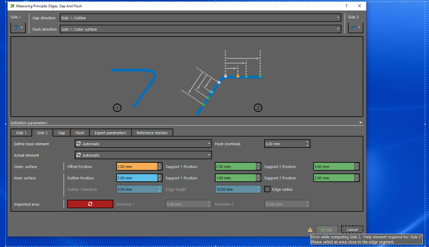Click the orange point in diagram
The height and width of the screenshot is (247, 429).
click(x=238, y=76)
